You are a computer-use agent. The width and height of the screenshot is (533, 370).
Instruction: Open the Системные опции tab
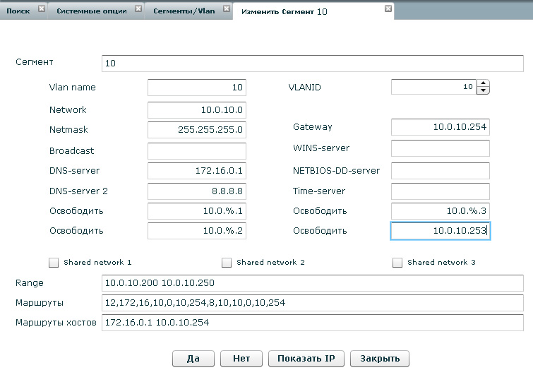click(x=93, y=10)
